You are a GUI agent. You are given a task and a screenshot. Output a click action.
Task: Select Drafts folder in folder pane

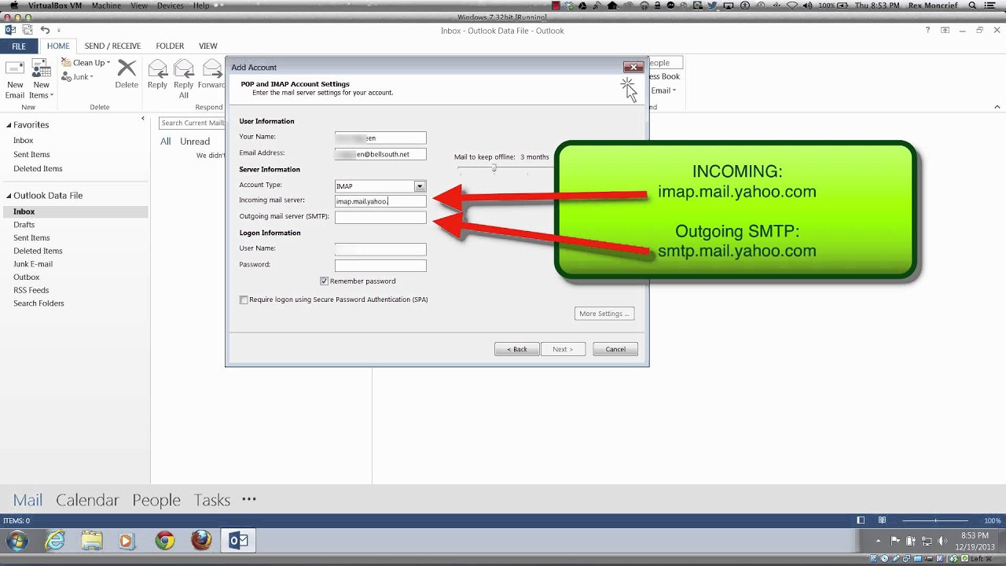pyautogui.click(x=24, y=225)
